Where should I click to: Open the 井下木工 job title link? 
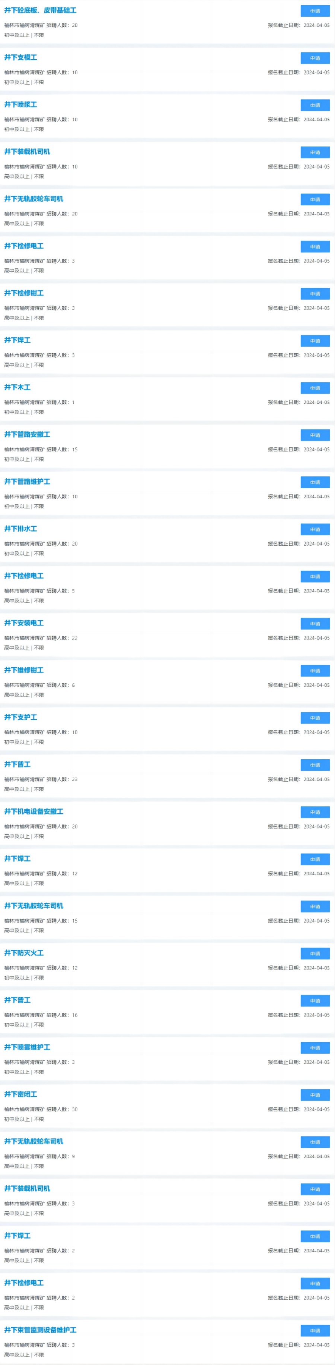(17, 387)
